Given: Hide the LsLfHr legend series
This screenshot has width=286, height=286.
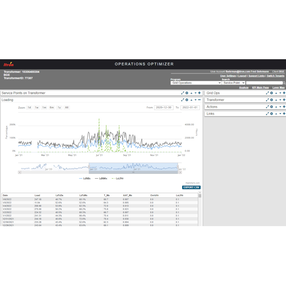Looking at the screenshot, I should click(x=117, y=178).
